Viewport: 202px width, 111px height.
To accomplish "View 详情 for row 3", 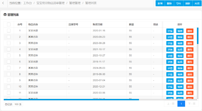I will click(170, 43).
